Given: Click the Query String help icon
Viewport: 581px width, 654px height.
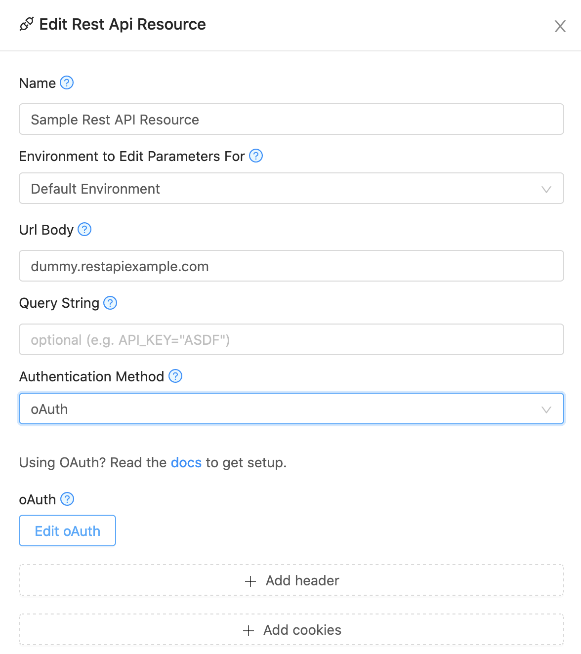Looking at the screenshot, I should pos(110,303).
